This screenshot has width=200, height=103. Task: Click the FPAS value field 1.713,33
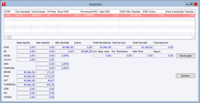(x=45, y=76)
